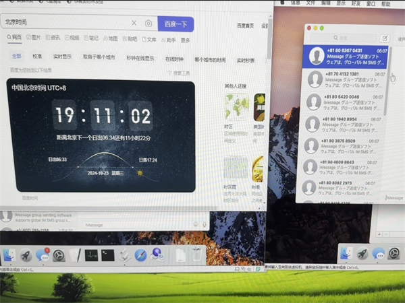This screenshot has width=405, height=303.
Task: Switch to the 视频 search tab
Action: [72, 38]
